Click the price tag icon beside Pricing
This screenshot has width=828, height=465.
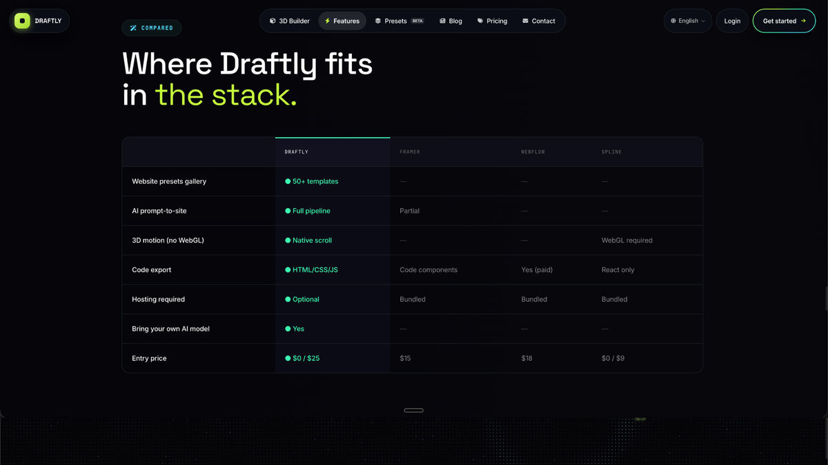pos(480,21)
